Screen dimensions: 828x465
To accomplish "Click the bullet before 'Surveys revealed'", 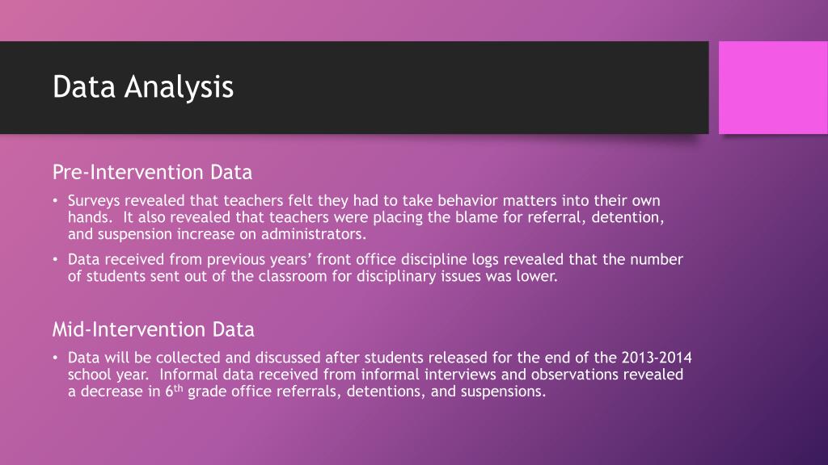I will [55, 201].
